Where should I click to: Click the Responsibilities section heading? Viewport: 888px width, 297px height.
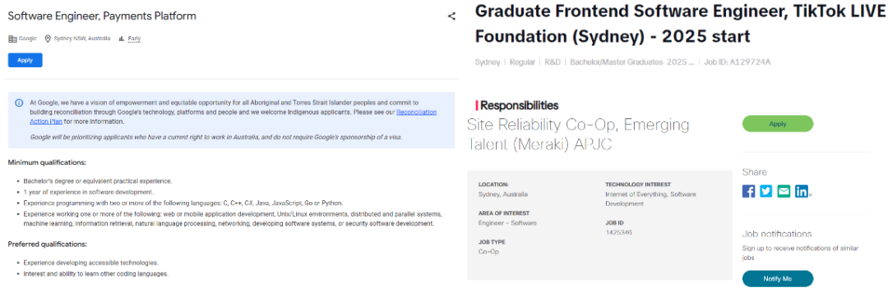[x=520, y=106]
